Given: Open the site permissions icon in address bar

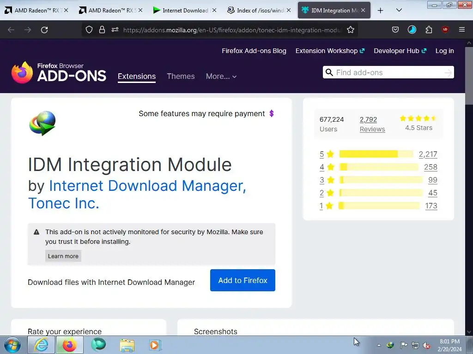Looking at the screenshot, I should click(115, 29).
